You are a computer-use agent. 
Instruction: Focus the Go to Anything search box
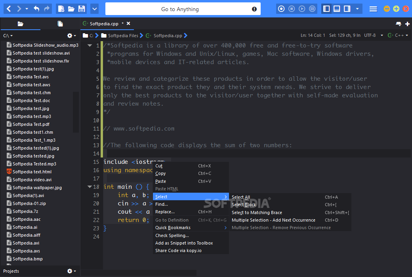coord(183,9)
